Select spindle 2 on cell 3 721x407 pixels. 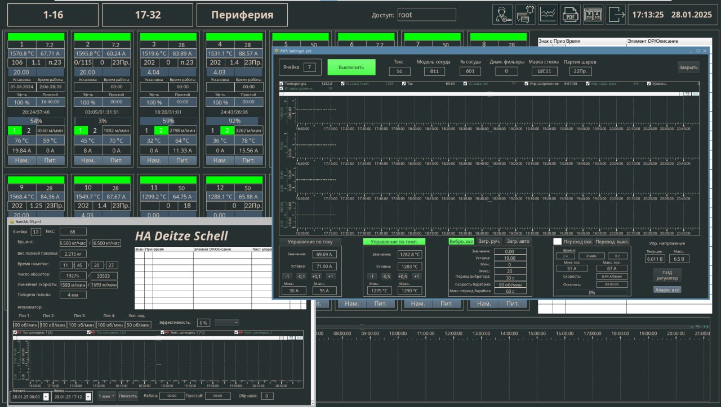tap(161, 130)
